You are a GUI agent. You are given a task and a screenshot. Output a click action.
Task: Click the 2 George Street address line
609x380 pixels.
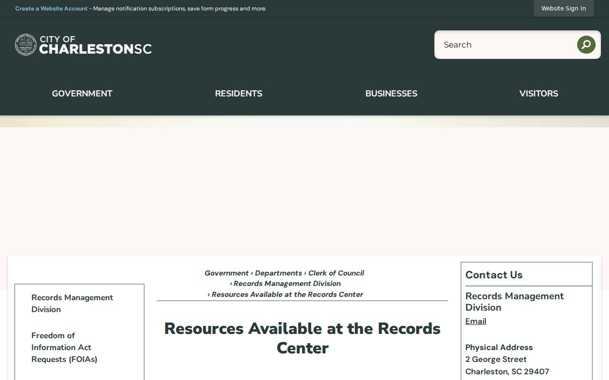496,359
